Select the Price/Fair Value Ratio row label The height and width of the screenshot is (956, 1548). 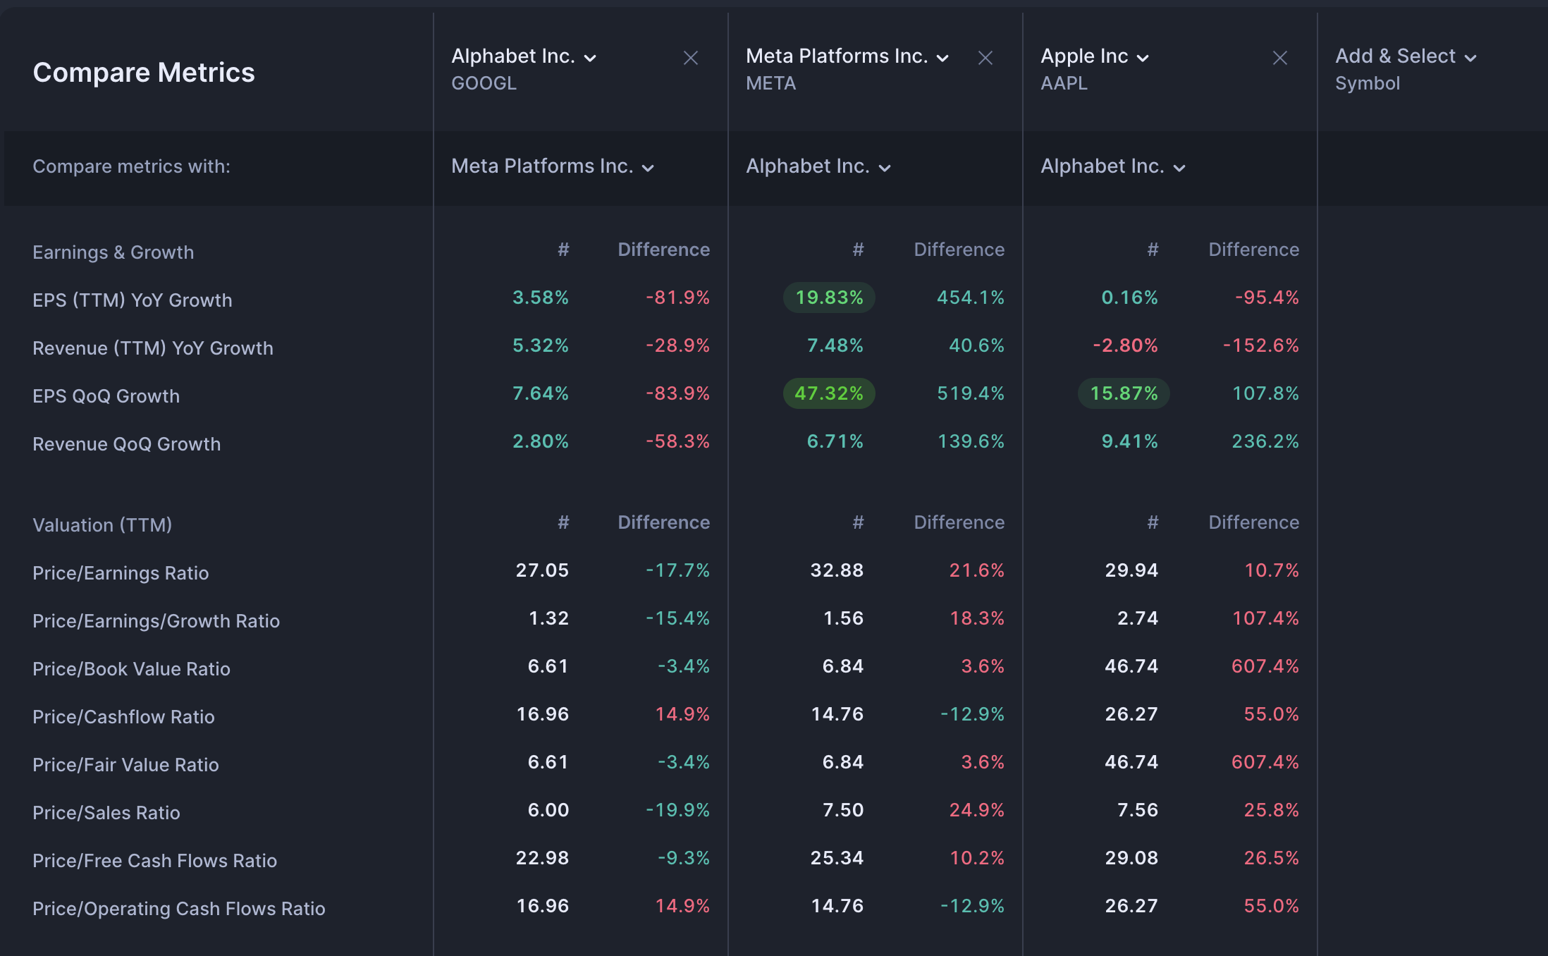125,765
